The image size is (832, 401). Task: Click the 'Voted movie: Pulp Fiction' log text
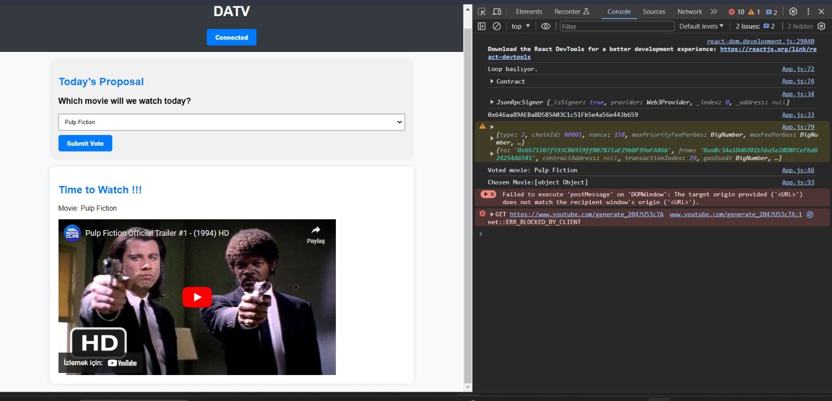coord(532,170)
